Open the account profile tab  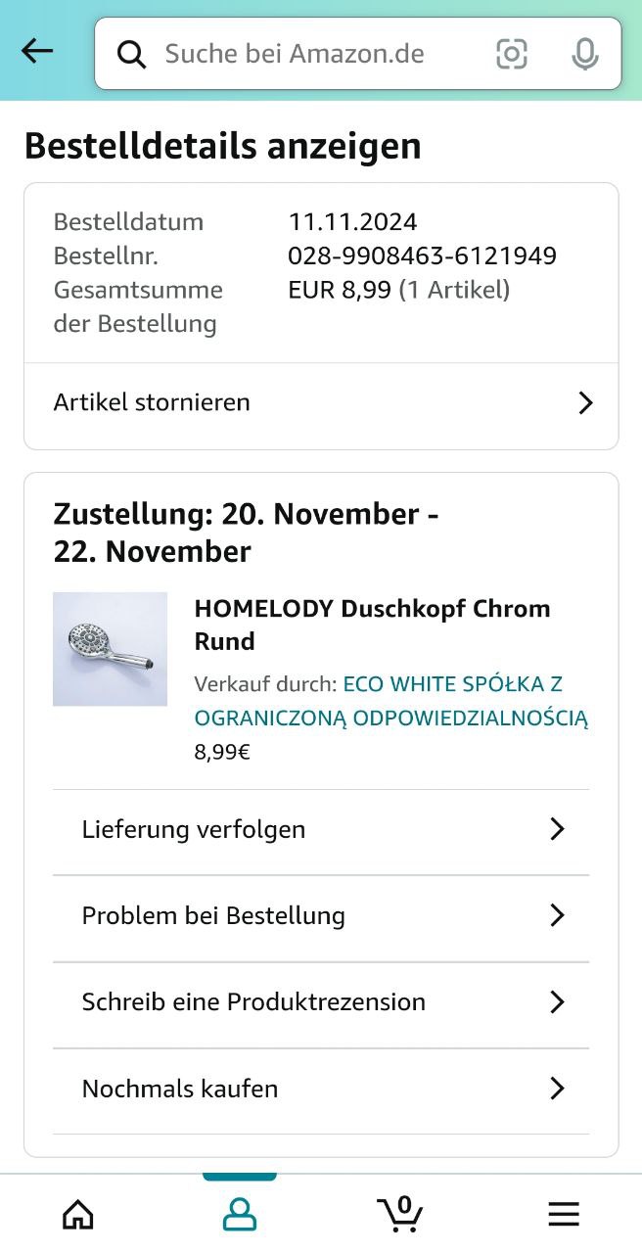point(240,1214)
